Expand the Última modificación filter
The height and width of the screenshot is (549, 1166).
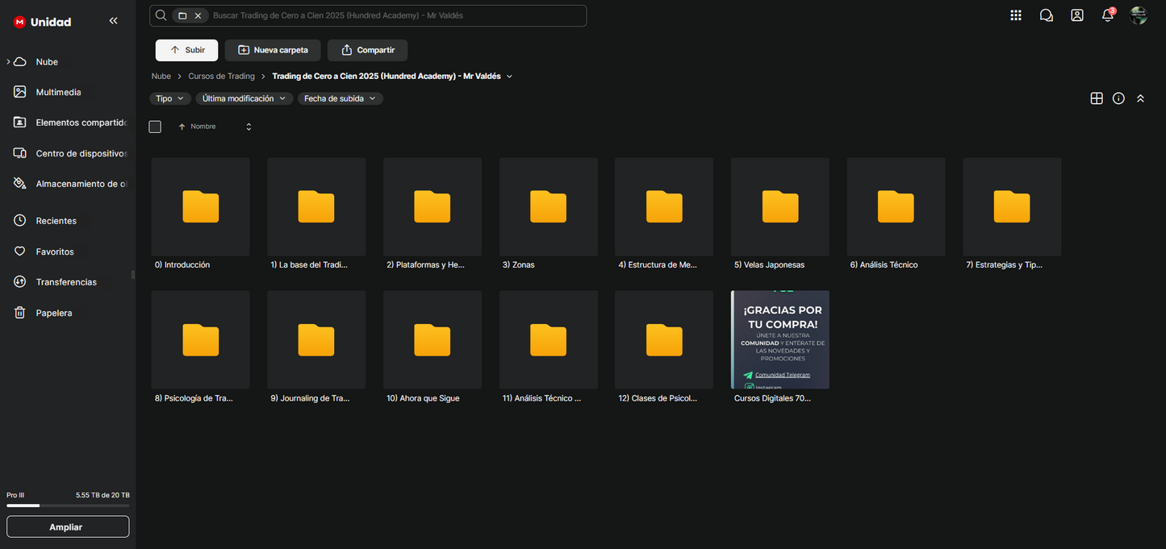(244, 98)
